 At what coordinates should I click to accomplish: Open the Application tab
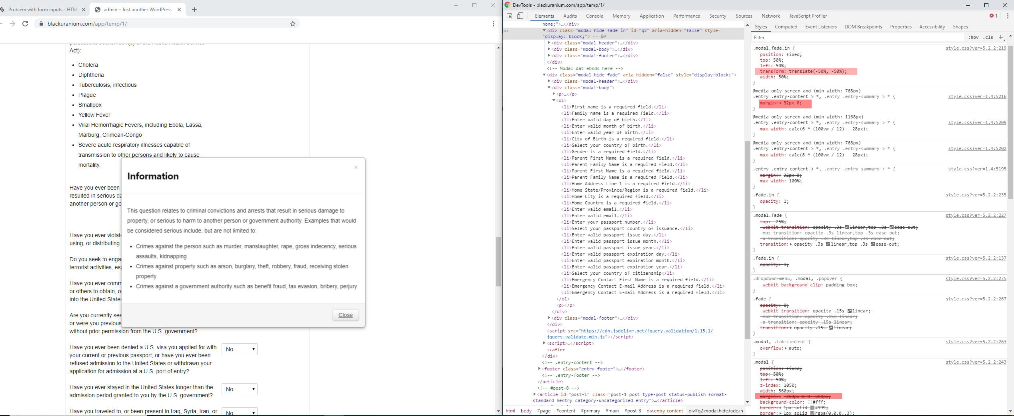point(652,16)
